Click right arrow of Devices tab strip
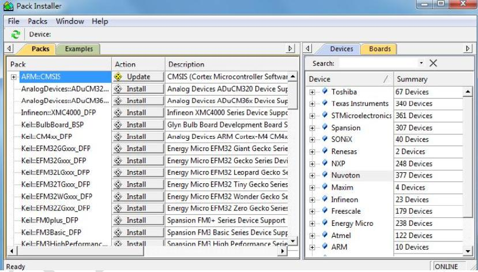Screen dimensions: 478x272 coord(468,48)
